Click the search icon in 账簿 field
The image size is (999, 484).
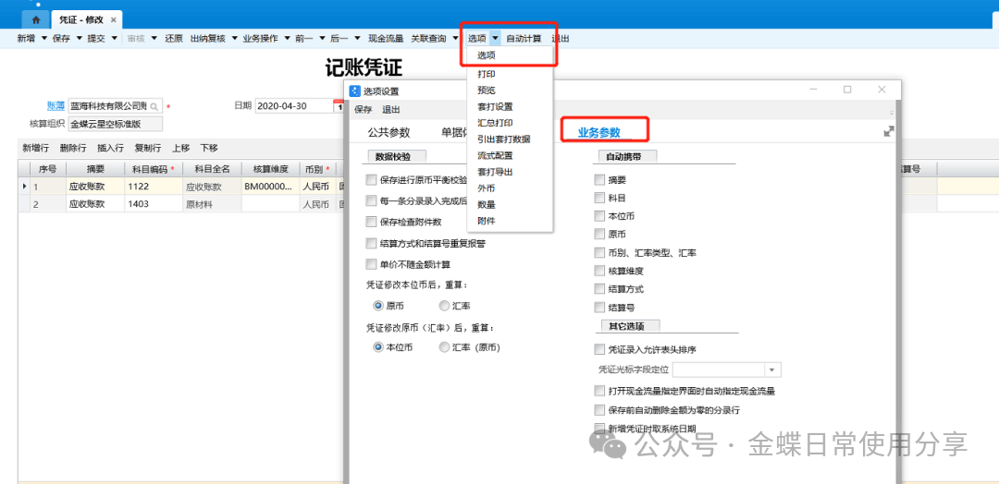[x=154, y=106]
